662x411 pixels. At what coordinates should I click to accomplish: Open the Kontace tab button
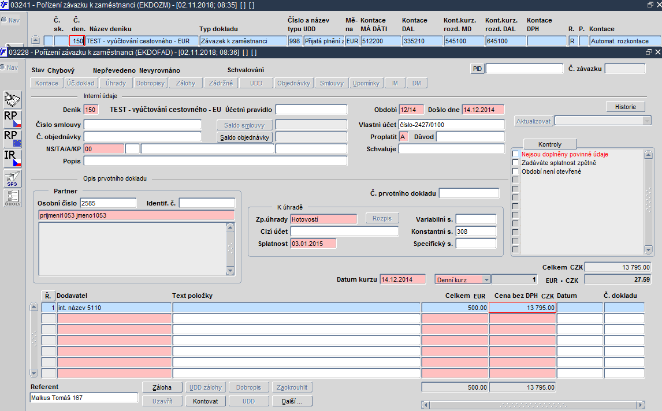click(x=47, y=83)
